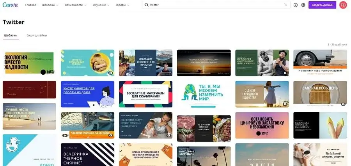Select the Остановить цифровую забастовку template
The height and width of the screenshot is (166, 351).
pos(262,125)
